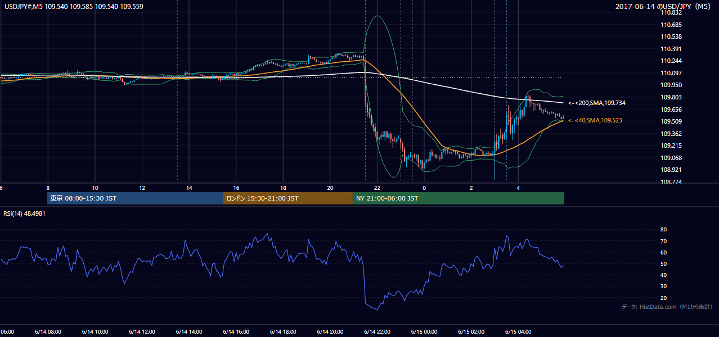Screen dimensions: 719x337
Task: Click the 6/14 10:00 time label
Action: [x=95, y=331]
